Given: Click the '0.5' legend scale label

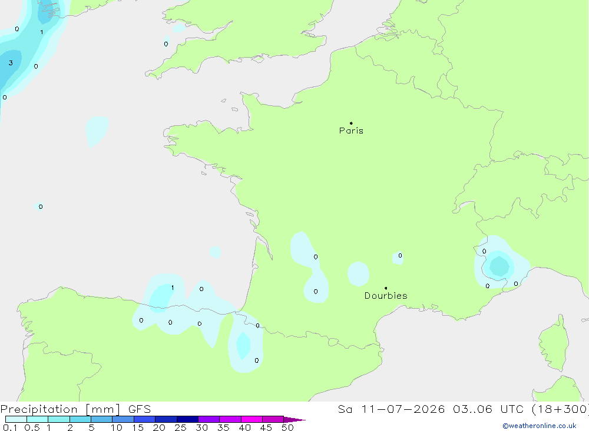Looking at the screenshot, I should pos(32,427).
